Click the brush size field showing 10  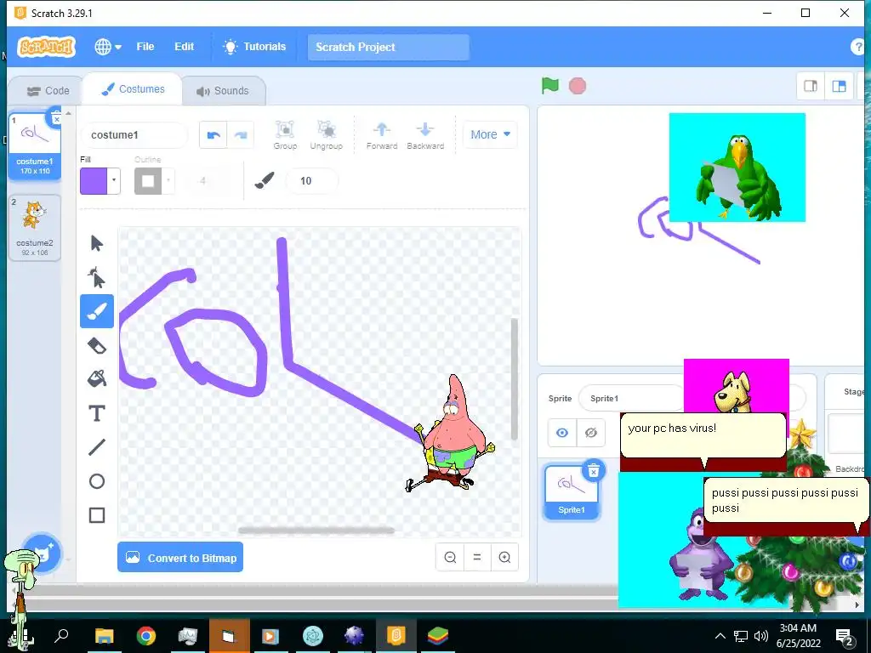pos(311,180)
